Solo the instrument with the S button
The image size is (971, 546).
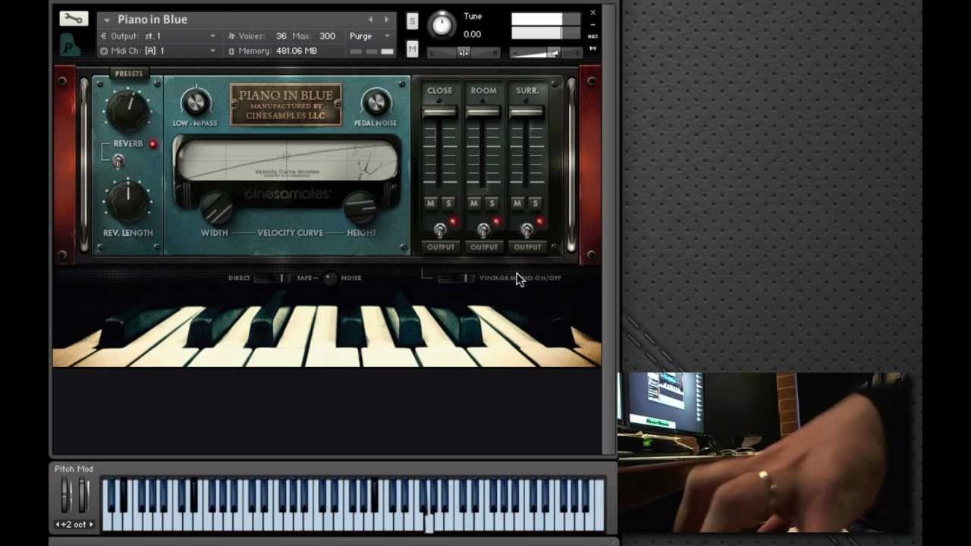click(x=412, y=21)
